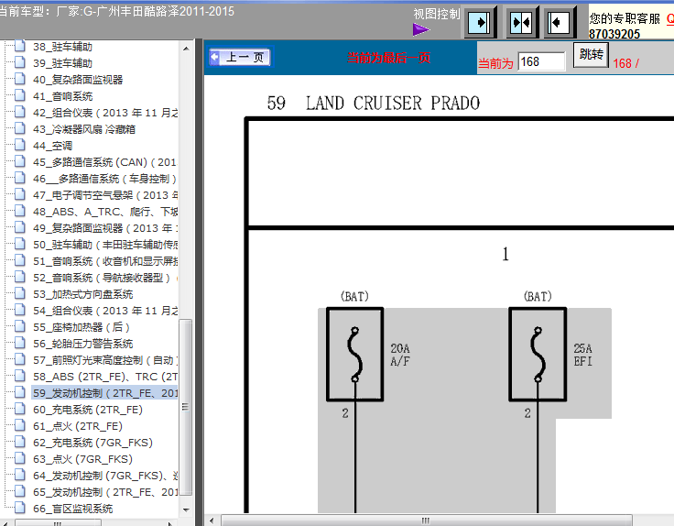Screen dimensions: 674x526
Task: Click the left-arrow view control icon
Action: 560,22
